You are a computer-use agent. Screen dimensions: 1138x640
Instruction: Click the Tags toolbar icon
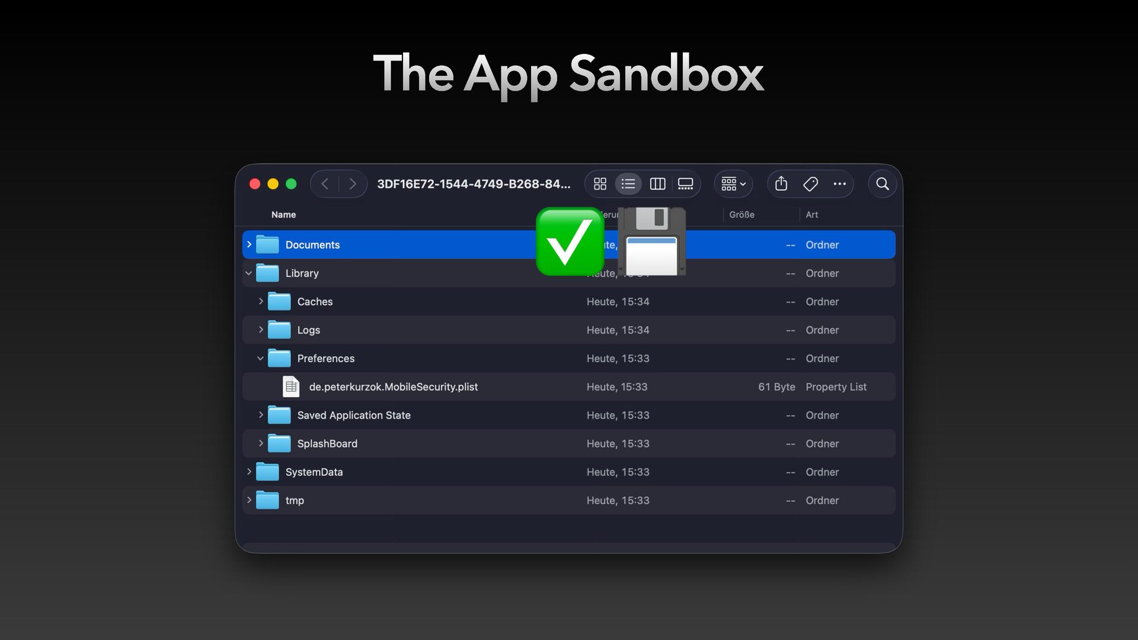pyautogui.click(x=810, y=184)
